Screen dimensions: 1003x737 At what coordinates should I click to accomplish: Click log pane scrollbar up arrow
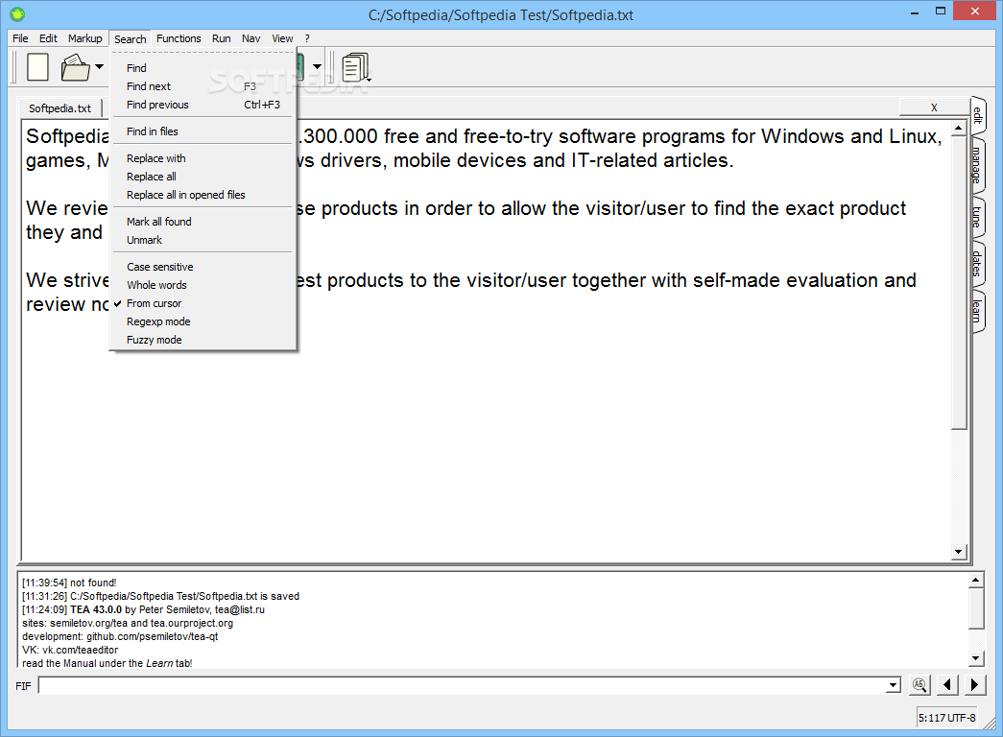click(975, 581)
